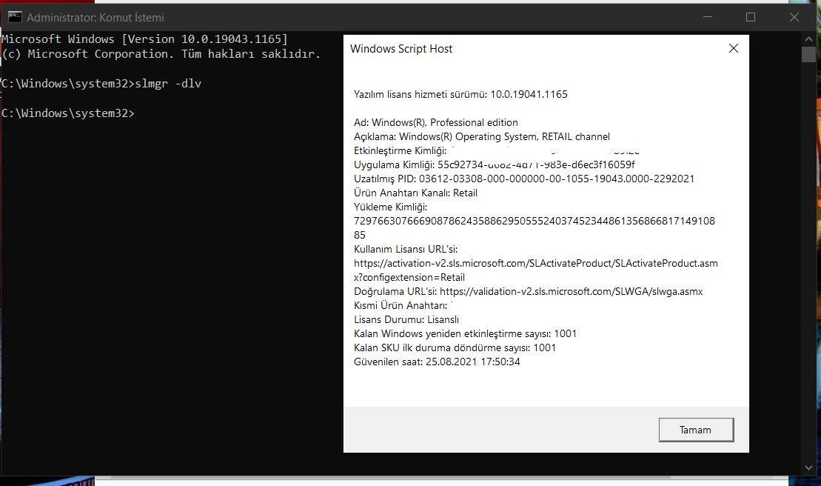Click the 'Açıklama' RETAIL channel line

point(482,136)
